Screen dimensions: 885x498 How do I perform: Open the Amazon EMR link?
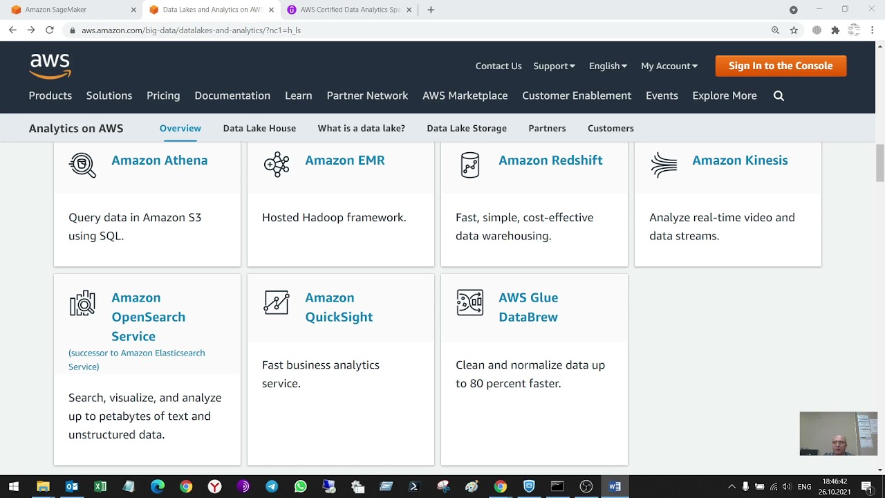[345, 160]
